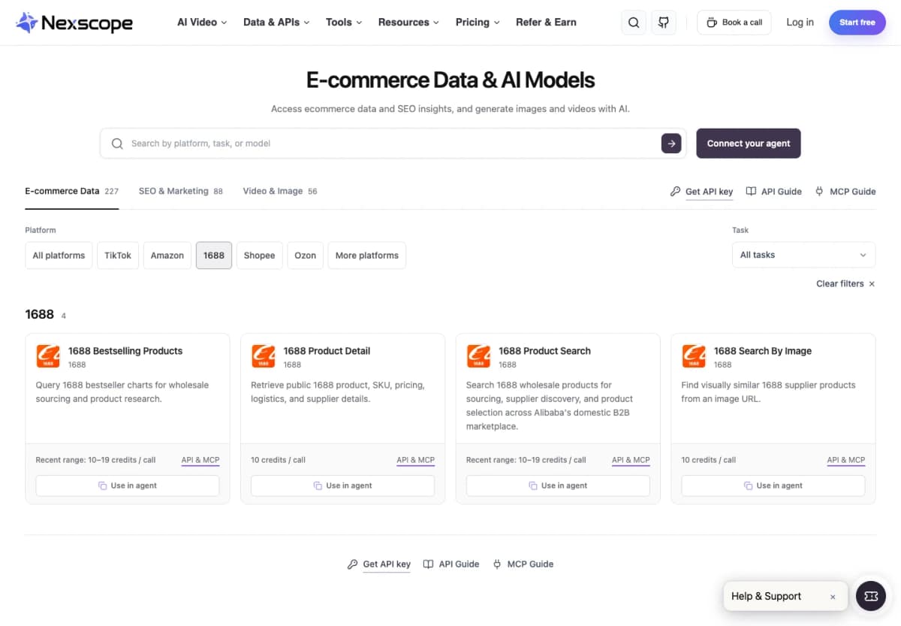This screenshot has height=626, width=901.
Task: Expand the AI Video menu
Action: 202,23
